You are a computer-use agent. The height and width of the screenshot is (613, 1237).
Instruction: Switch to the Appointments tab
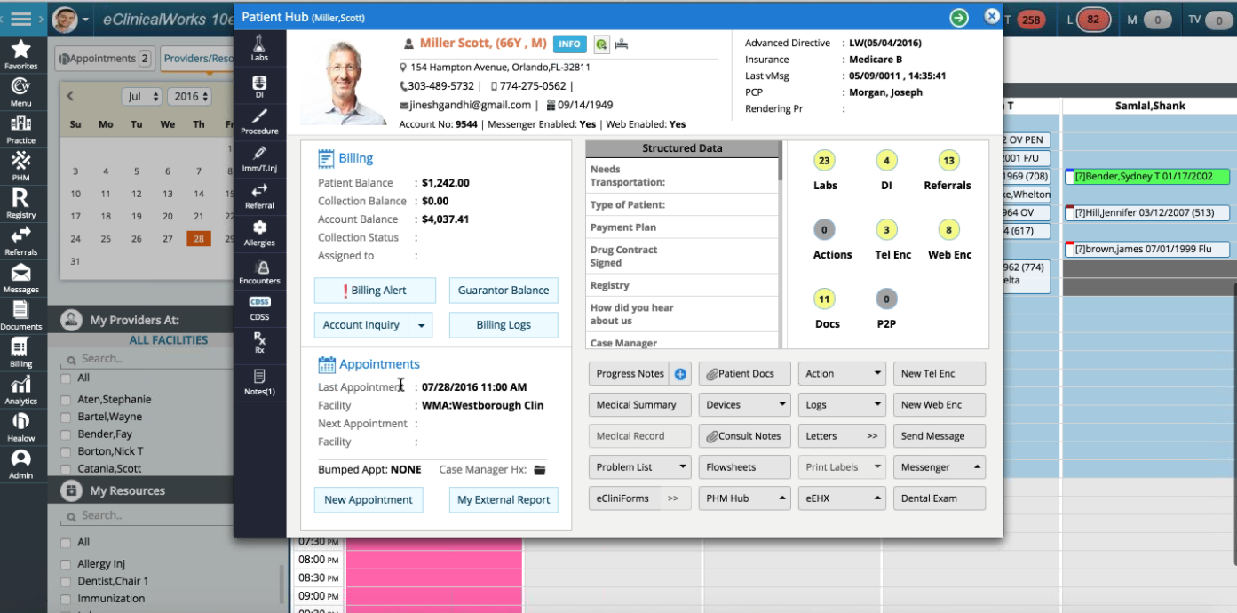(x=104, y=58)
